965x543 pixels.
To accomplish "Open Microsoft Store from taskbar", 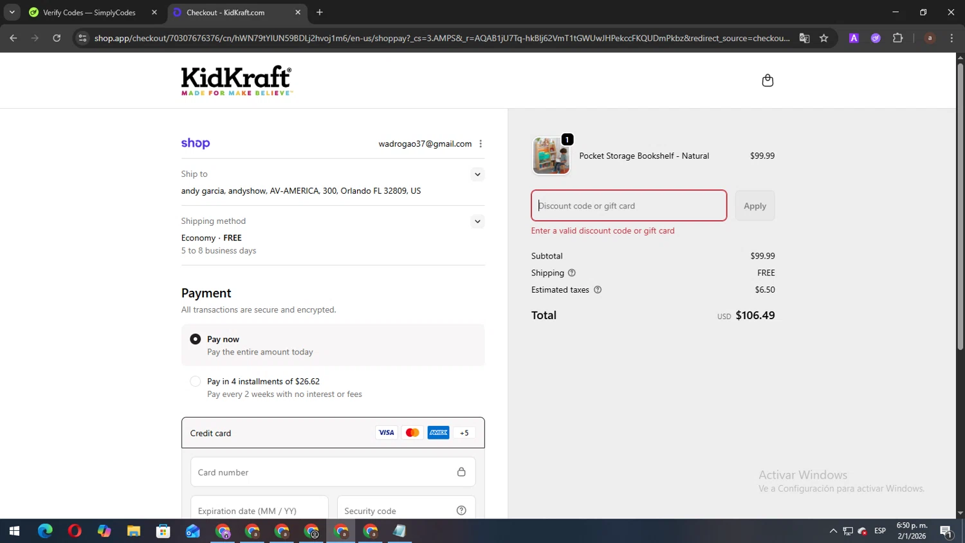I will [163, 531].
